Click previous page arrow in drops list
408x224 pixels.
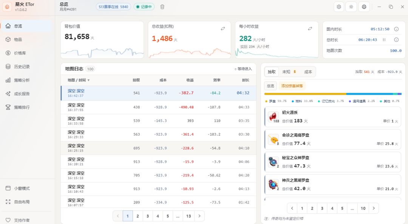click(x=292, y=208)
